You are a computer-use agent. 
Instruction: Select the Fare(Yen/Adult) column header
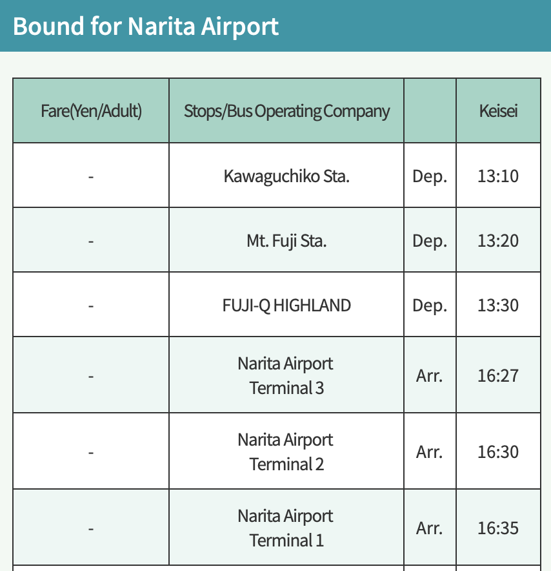click(x=91, y=110)
